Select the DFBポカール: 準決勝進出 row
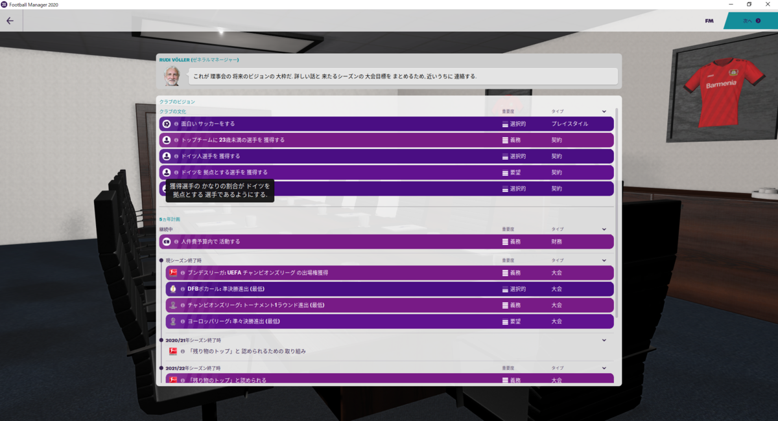Viewport: 778px width, 421px height. coord(390,289)
